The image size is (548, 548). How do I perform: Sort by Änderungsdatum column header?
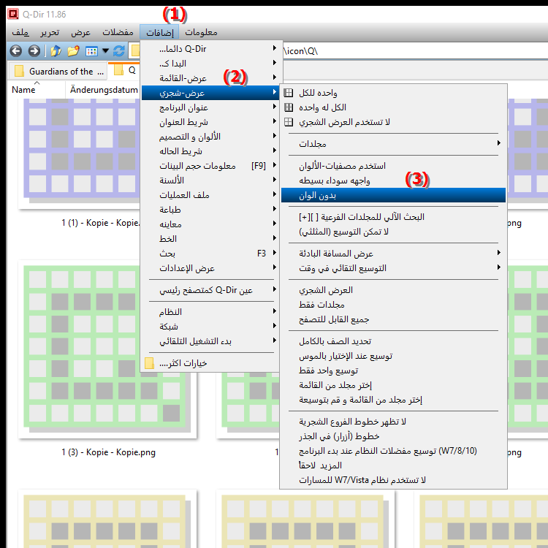pyautogui.click(x=104, y=90)
